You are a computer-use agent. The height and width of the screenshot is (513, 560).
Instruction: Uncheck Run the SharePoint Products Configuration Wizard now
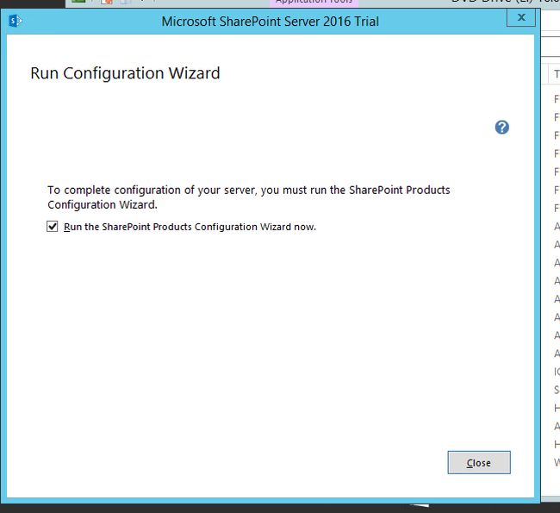click(53, 227)
